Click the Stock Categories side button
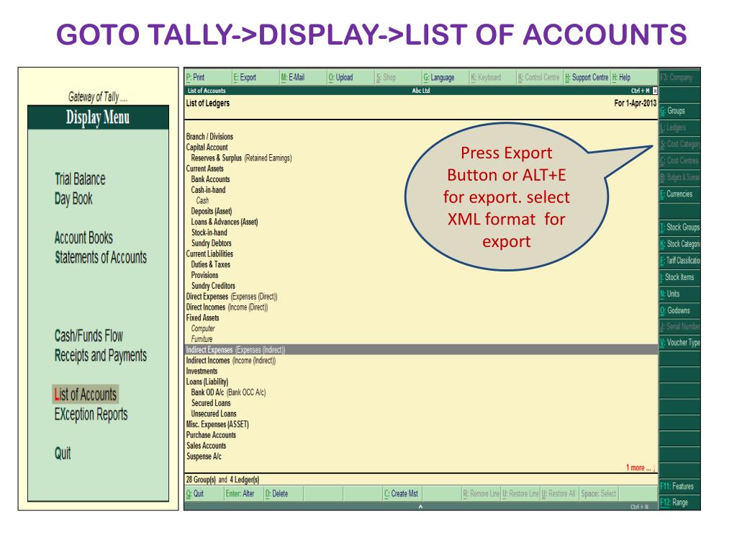Viewport: 737px width, 553px height. [x=679, y=243]
